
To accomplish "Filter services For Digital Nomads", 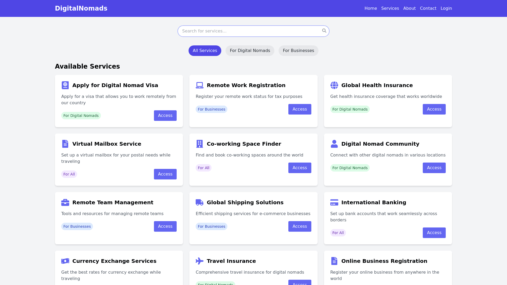I will click(x=250, y=51).
